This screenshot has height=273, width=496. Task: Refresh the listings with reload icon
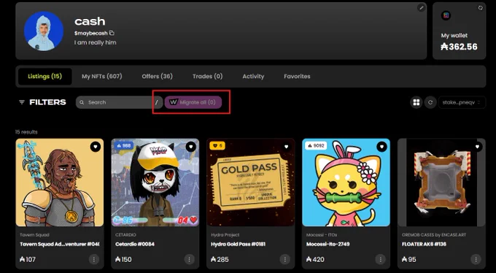(x=430, y=102)
